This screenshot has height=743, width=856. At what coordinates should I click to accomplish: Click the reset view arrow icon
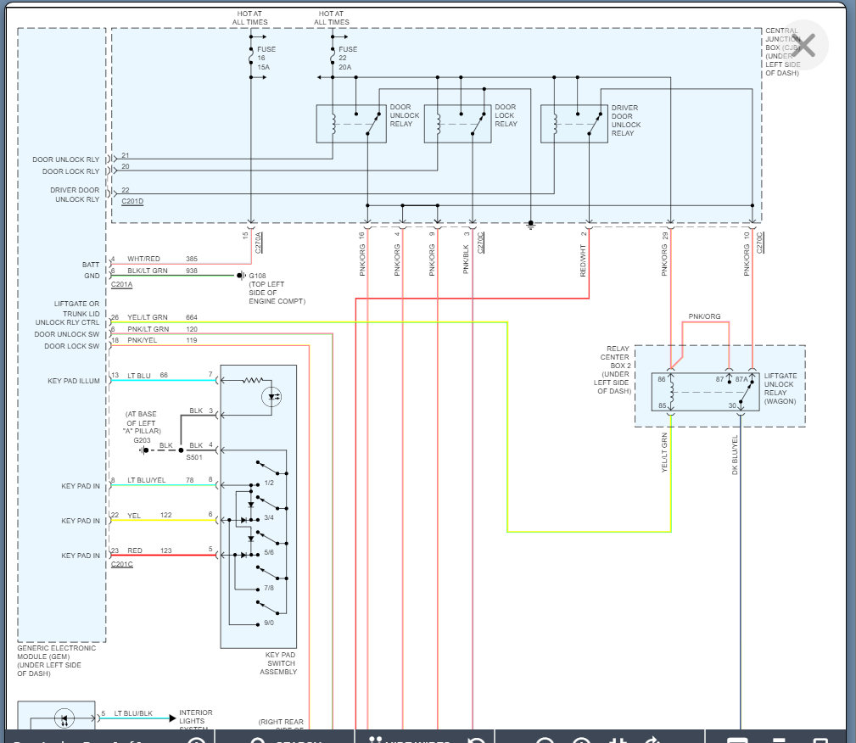click(477, 738)
